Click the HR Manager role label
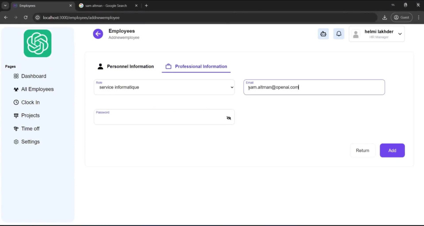This screenshot has width=424, height=226. (379, 37)
